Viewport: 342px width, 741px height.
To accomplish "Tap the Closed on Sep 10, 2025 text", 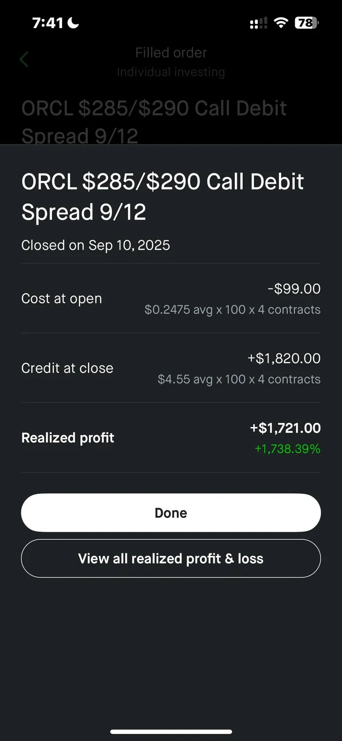I will (96, 245).
